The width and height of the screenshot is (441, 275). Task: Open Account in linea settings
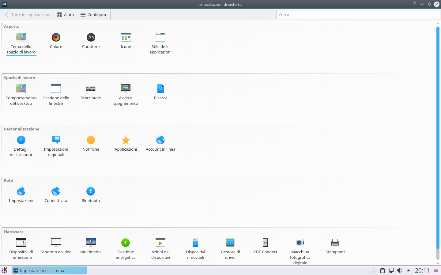click(160, 140)
